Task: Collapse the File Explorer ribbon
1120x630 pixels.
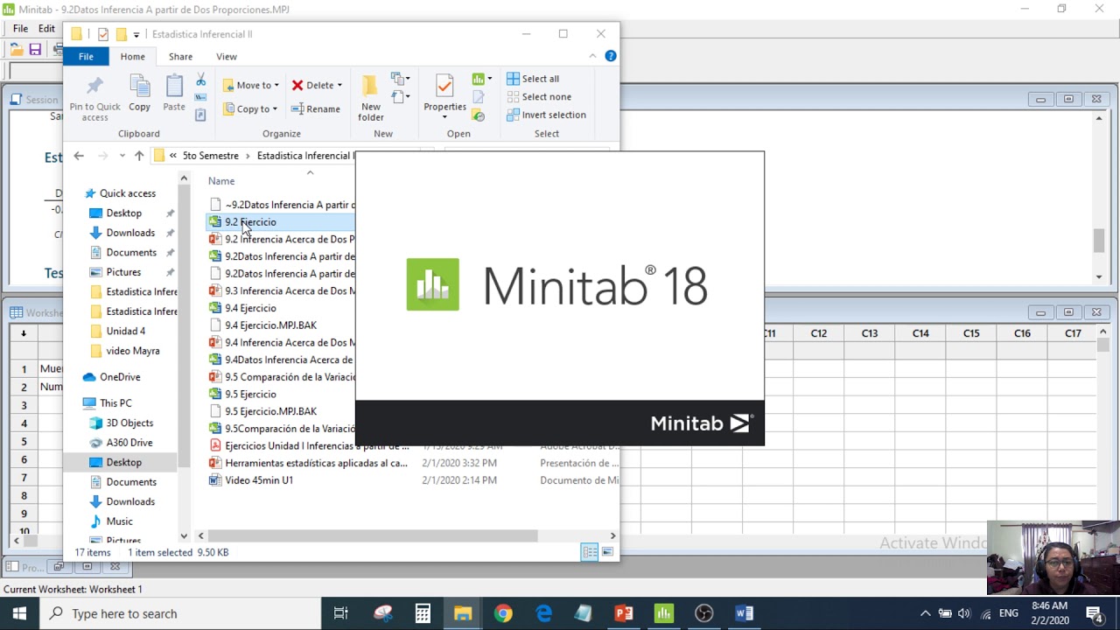Action: [x=592, y=56]
